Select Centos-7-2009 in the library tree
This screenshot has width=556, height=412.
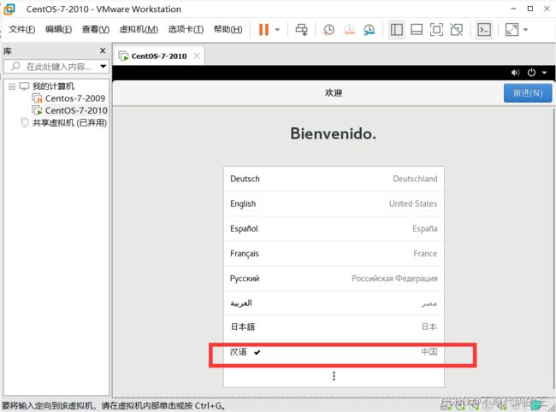tap(74, 98)
